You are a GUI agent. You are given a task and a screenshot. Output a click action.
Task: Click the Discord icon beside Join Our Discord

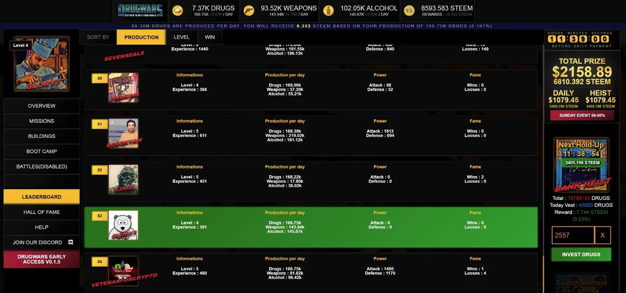coord(70,242)
